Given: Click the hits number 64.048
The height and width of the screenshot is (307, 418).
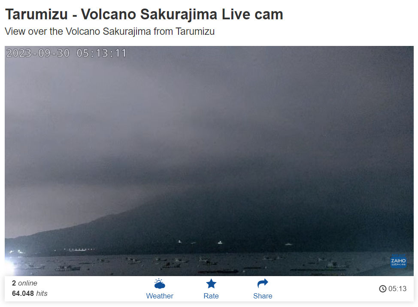Looking at the screenshot, I should coord(23,293).
